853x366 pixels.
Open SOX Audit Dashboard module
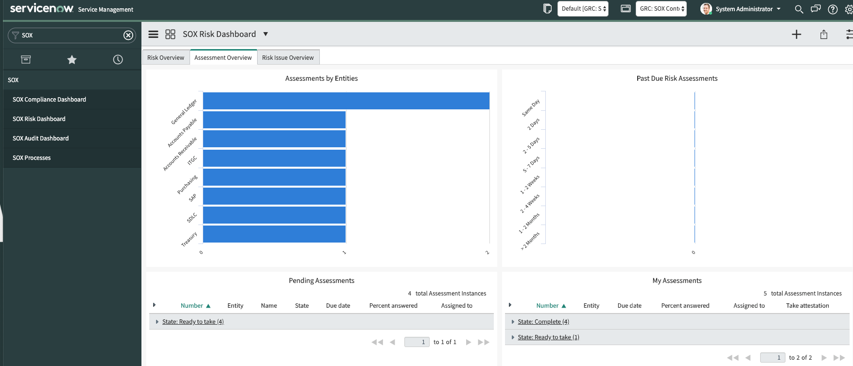(x=72, y=139)
